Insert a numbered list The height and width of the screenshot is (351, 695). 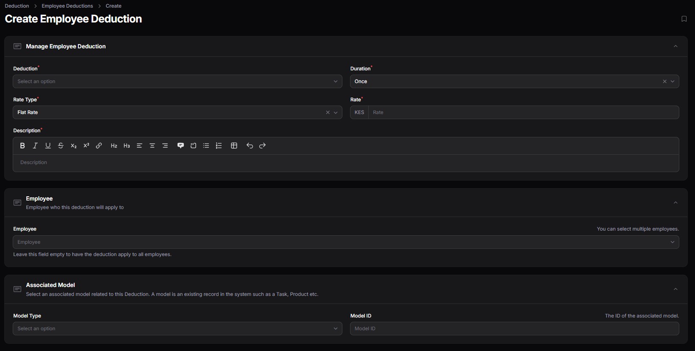(x=219, y=145)
